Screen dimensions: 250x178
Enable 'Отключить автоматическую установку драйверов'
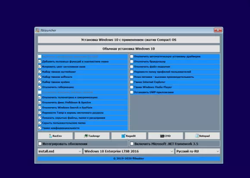[x=131, y=57]
